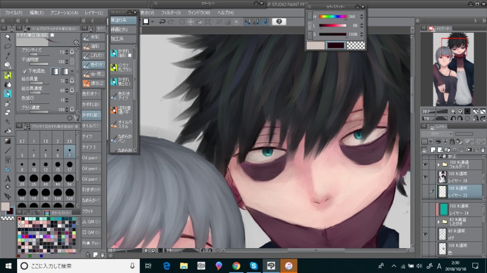487x273 pixels.
Task: Open Microsoft Edge from the taskbar
Action: click(166, 266)
